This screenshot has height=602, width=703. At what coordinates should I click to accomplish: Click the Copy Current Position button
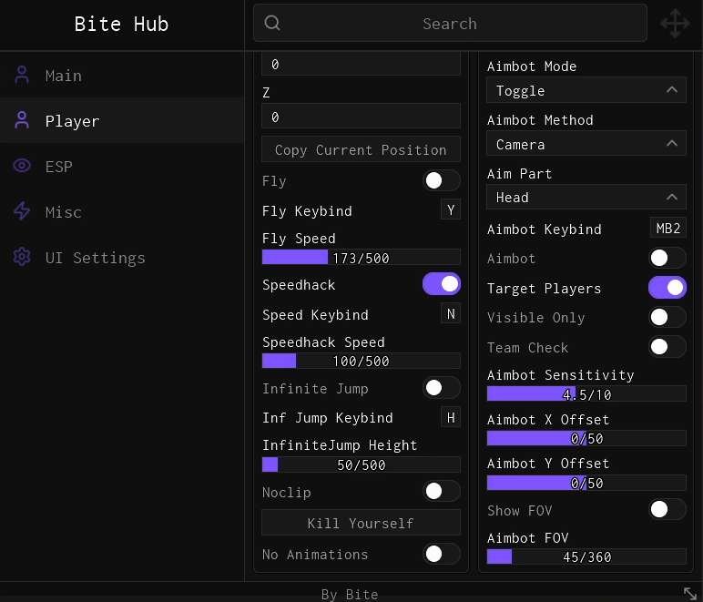point(361,150)
